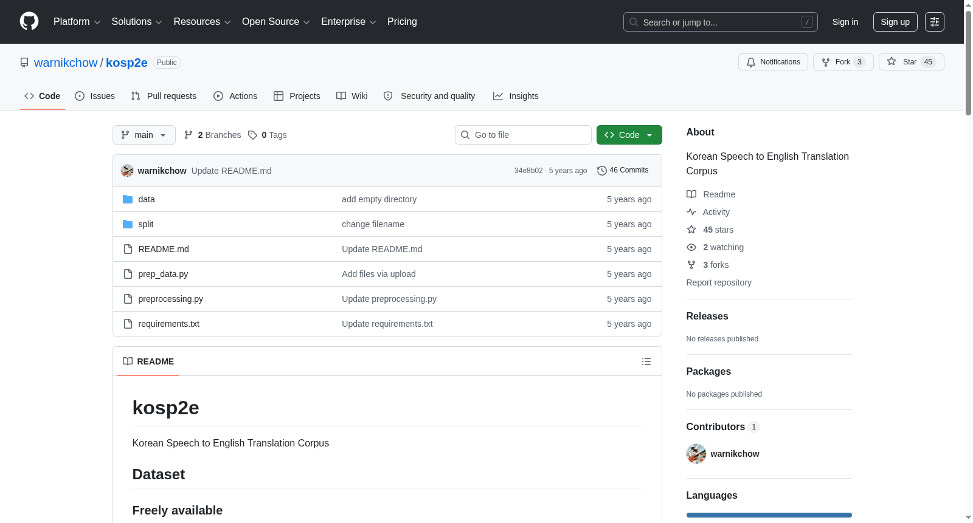Viewport: 973px width, 523px height.
Task: Click the Fork button fork icon
Action: (x=826, y=62)
